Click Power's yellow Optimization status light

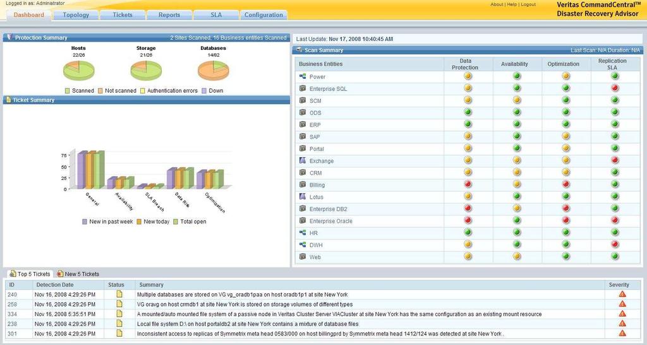[x=565, y=76]
